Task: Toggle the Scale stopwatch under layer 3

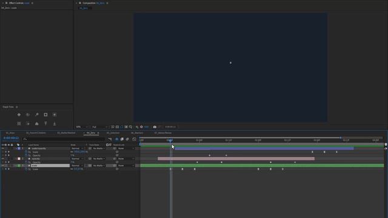Action: [26, 169]
